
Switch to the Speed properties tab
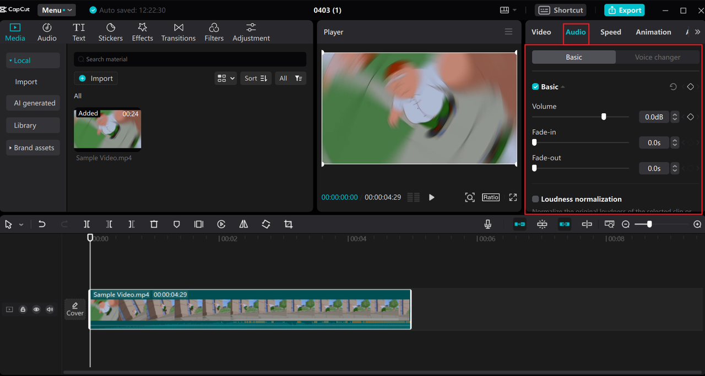tap(610, 32)
